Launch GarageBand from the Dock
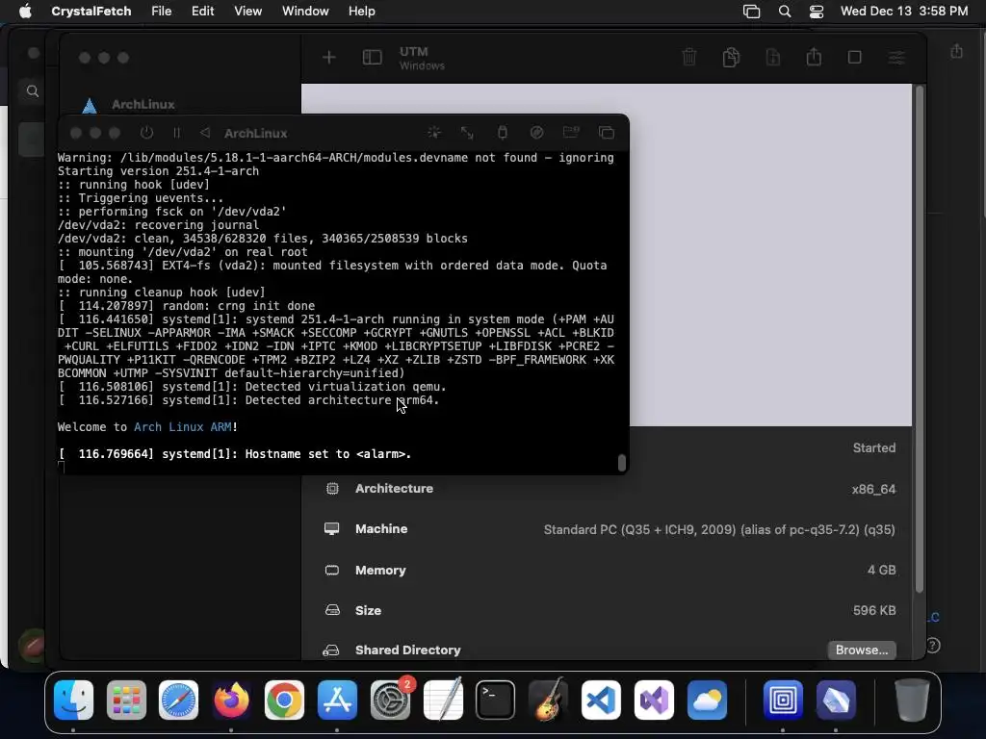 [548, 700]
